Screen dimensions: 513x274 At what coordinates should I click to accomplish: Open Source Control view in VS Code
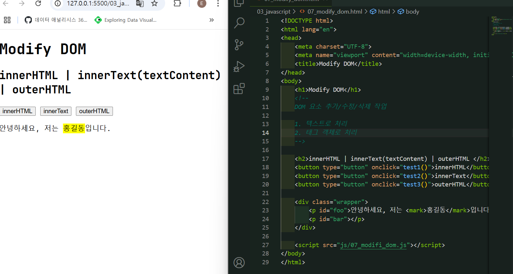point(239,44)
